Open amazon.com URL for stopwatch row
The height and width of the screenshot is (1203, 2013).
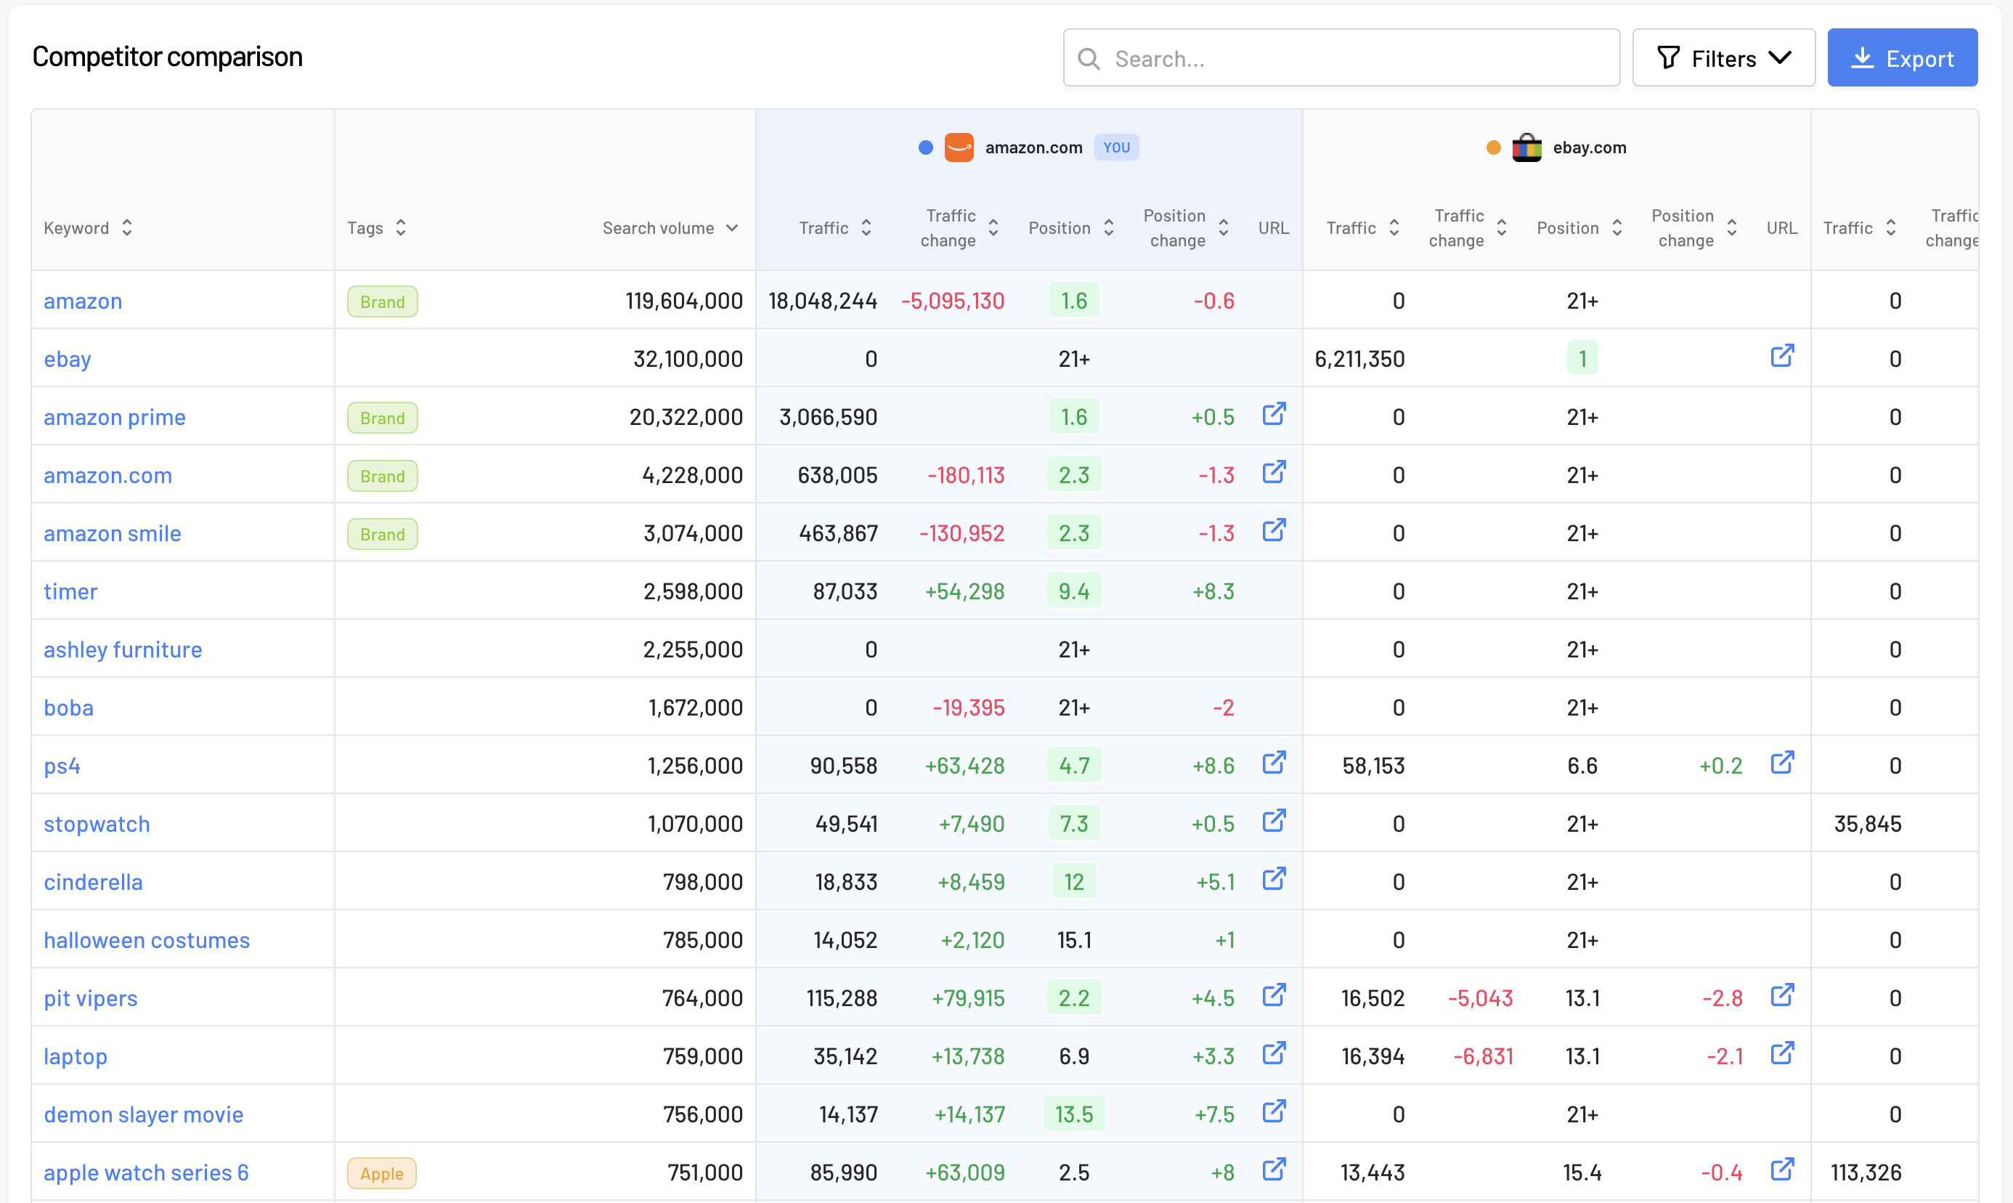[1273, 821]
